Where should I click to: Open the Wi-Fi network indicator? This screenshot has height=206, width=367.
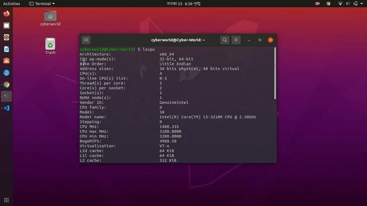click(x=340, y=3)
